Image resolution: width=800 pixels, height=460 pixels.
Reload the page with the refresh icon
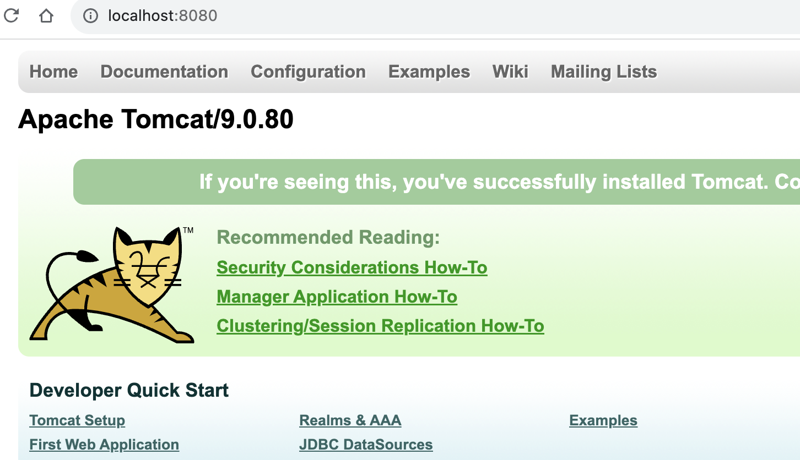point(11,15)
